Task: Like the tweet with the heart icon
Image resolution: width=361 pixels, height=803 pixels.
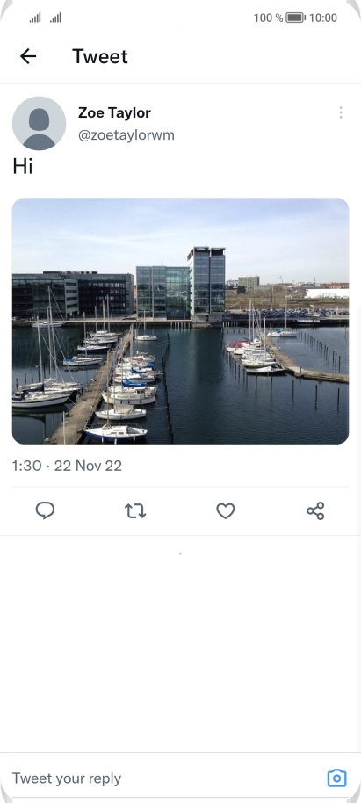Action: pos(226,510)
